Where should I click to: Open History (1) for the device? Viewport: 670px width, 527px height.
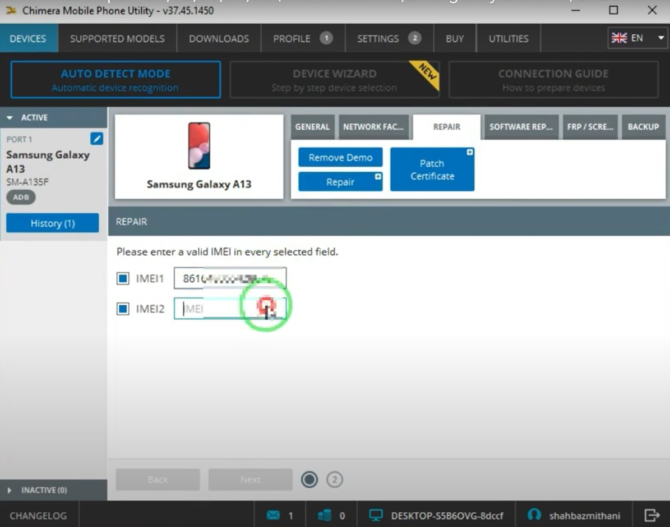[53, 223]
